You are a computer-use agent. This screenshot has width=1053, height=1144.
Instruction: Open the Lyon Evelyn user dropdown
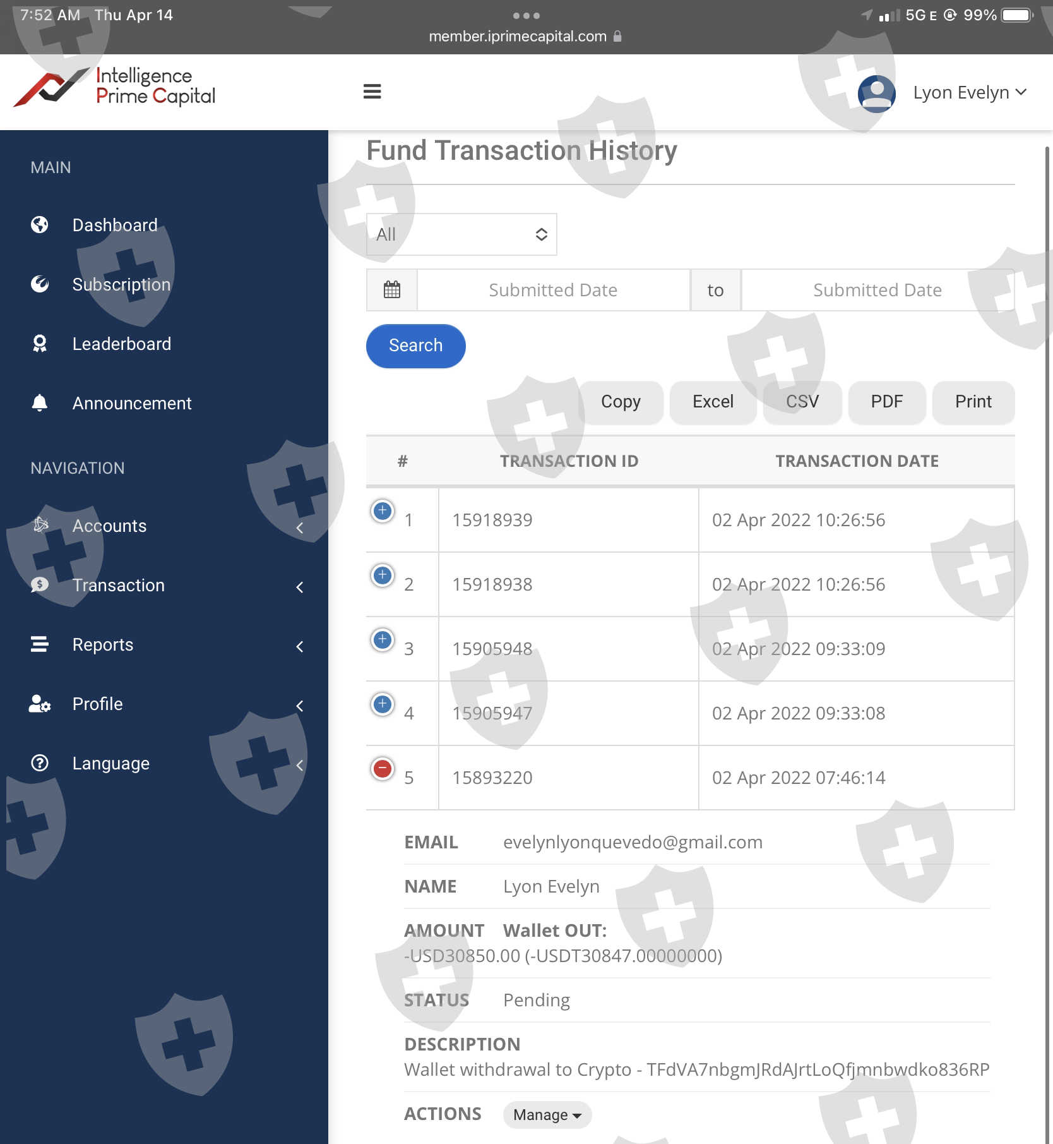tap(970, 93)
